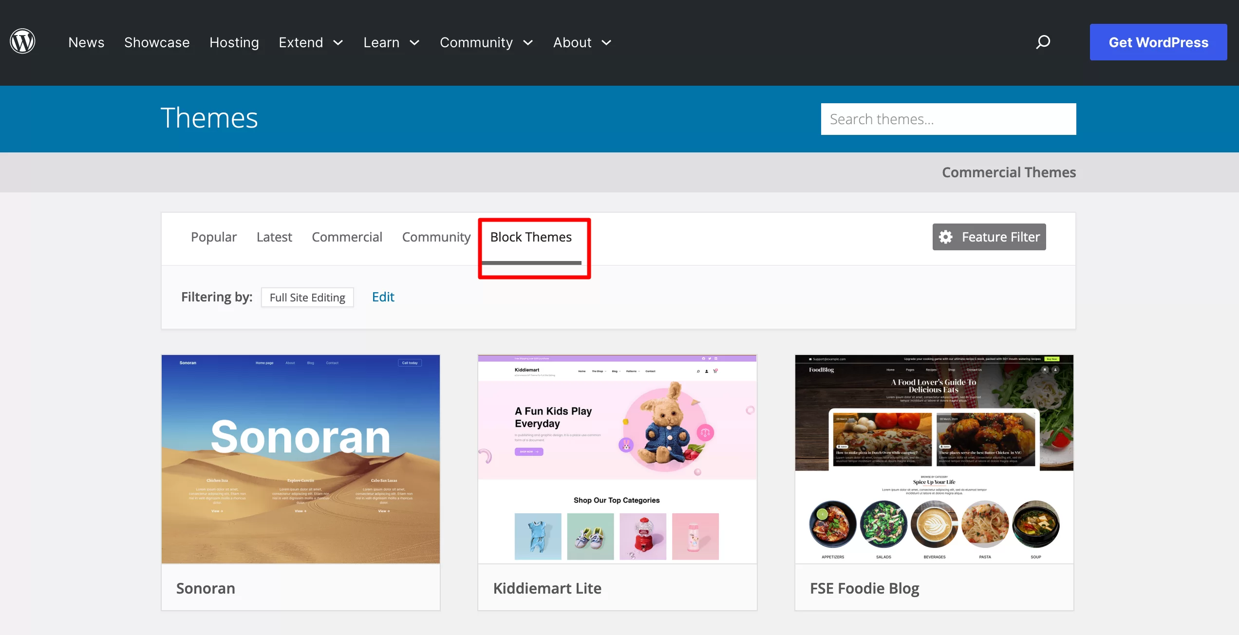
Task: Expand the Feature Filter options
Action: pyautogui.click(x=989, y=237)
